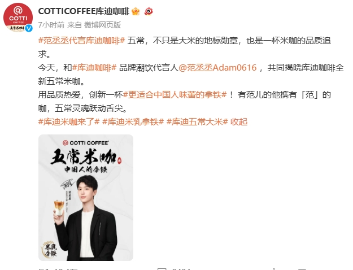
Task: Click the repost icon below the post
Action: pos(43,269)
